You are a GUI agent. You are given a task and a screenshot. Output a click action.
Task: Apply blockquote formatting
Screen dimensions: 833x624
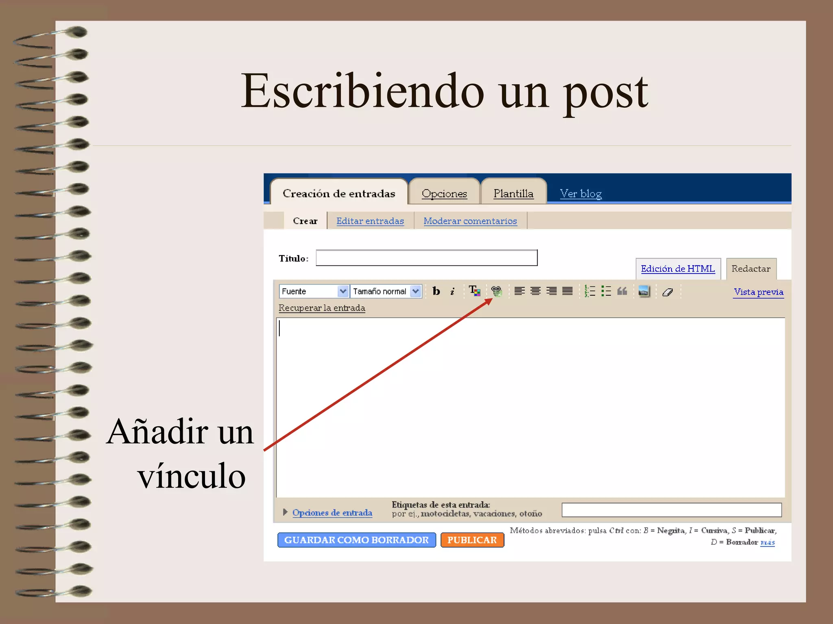click(622, 291)
